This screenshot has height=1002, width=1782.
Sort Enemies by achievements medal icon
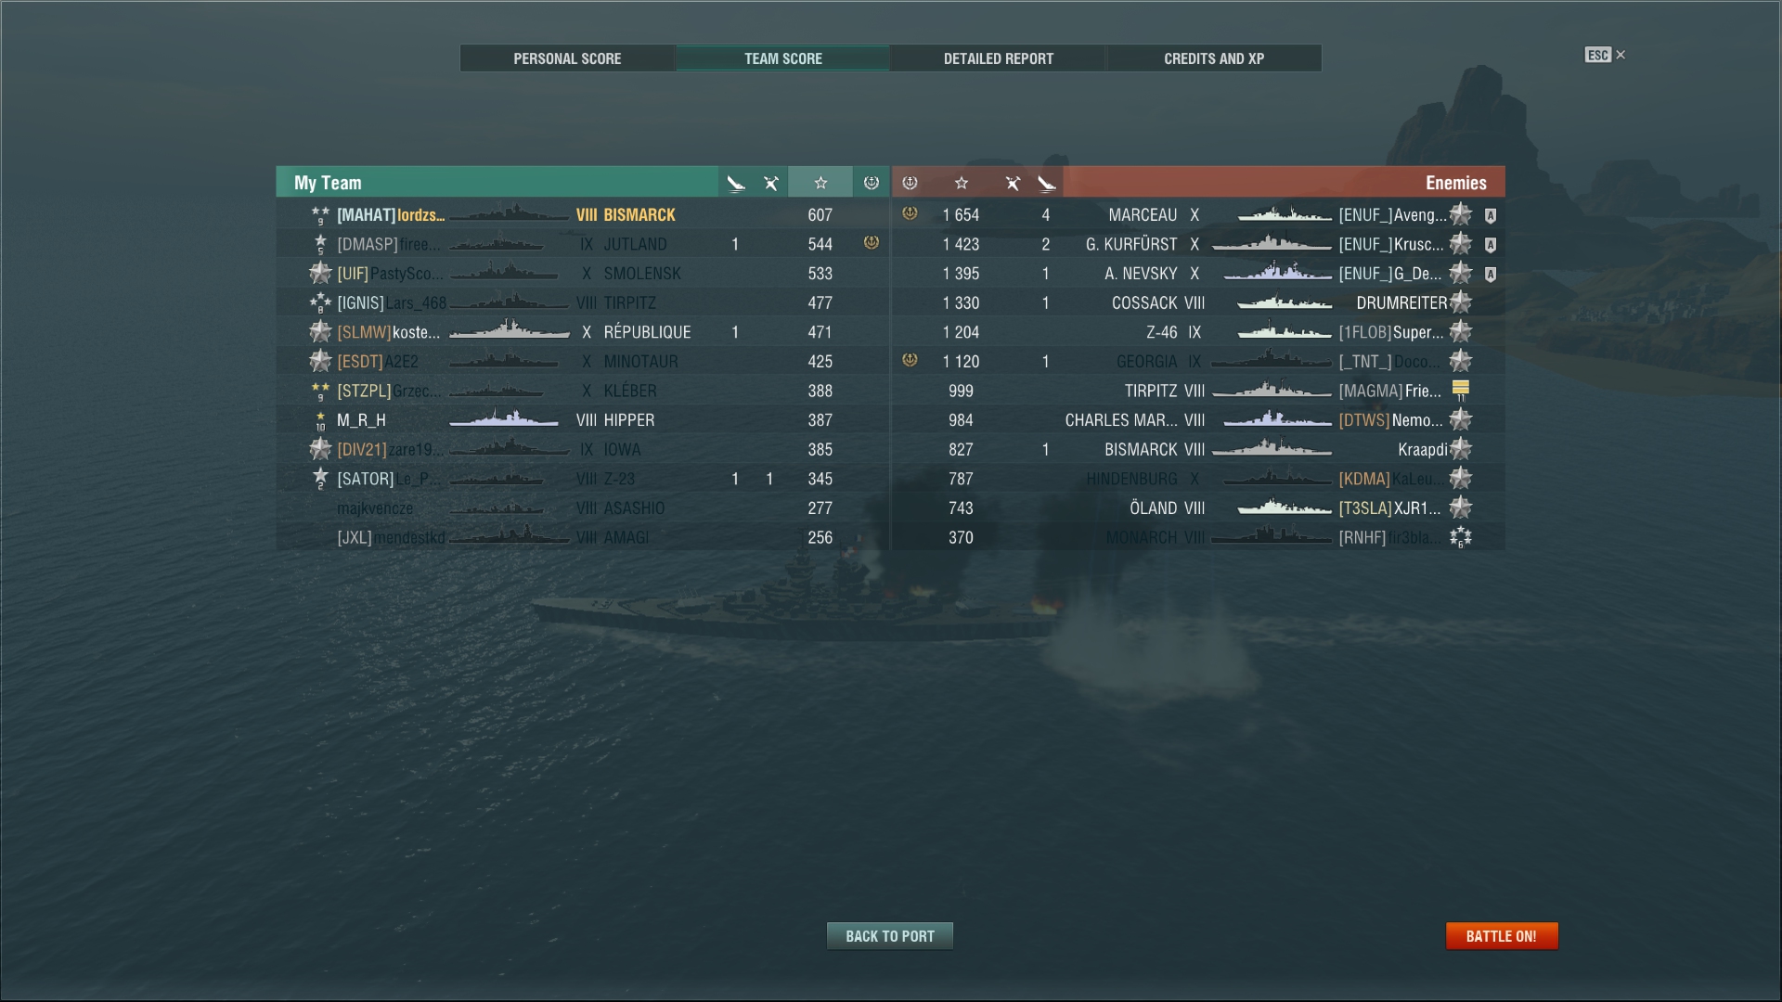click(910, 183)
